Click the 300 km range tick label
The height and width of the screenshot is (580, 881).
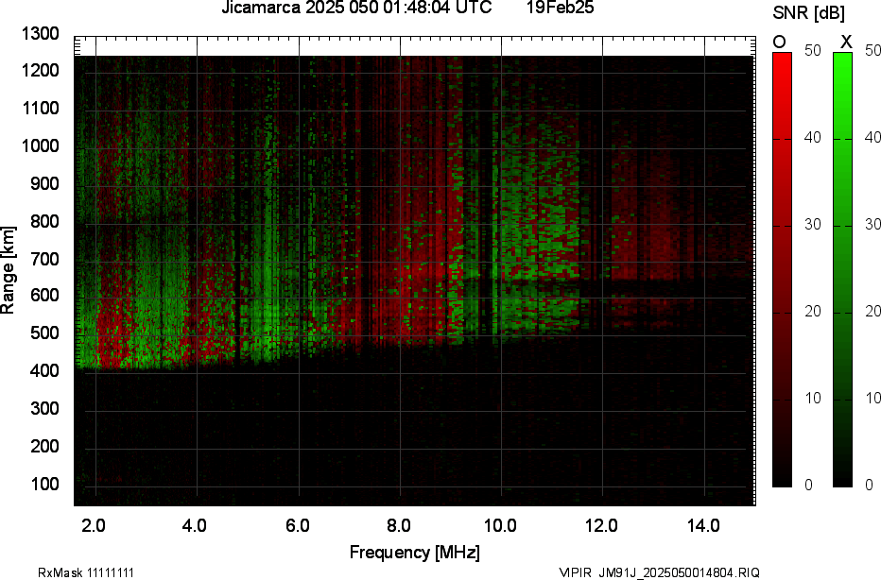(x=43, y=408)
